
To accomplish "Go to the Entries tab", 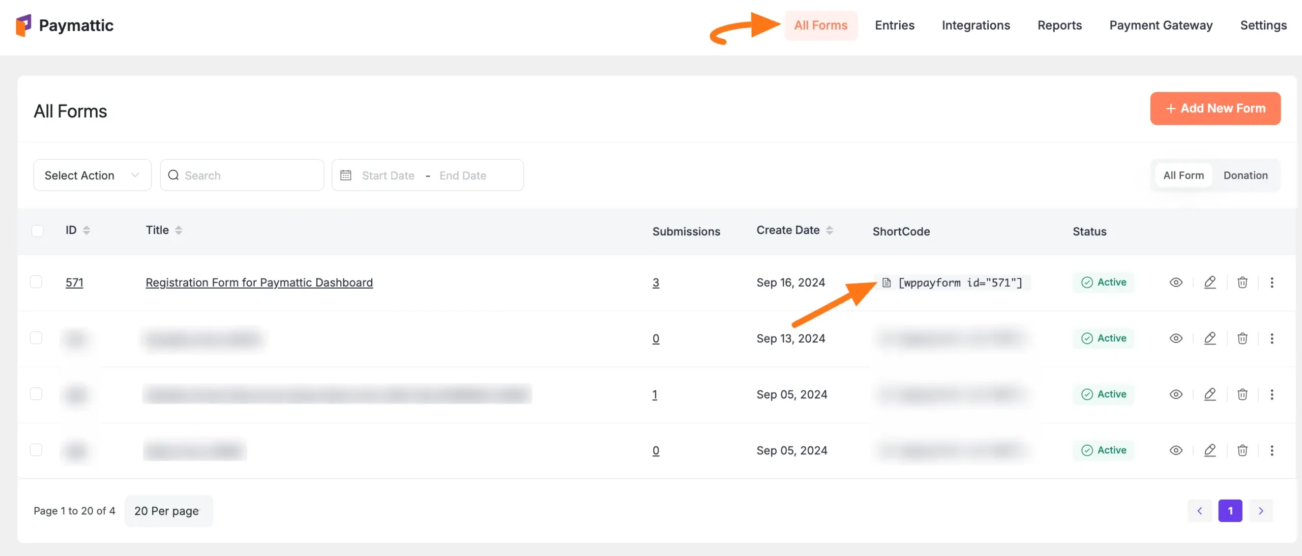I will coord(894,25).
